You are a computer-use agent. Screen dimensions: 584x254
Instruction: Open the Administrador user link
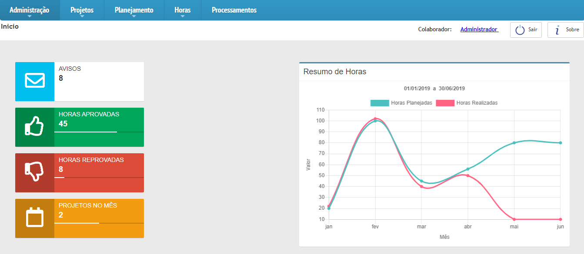(x=479, y=30)
